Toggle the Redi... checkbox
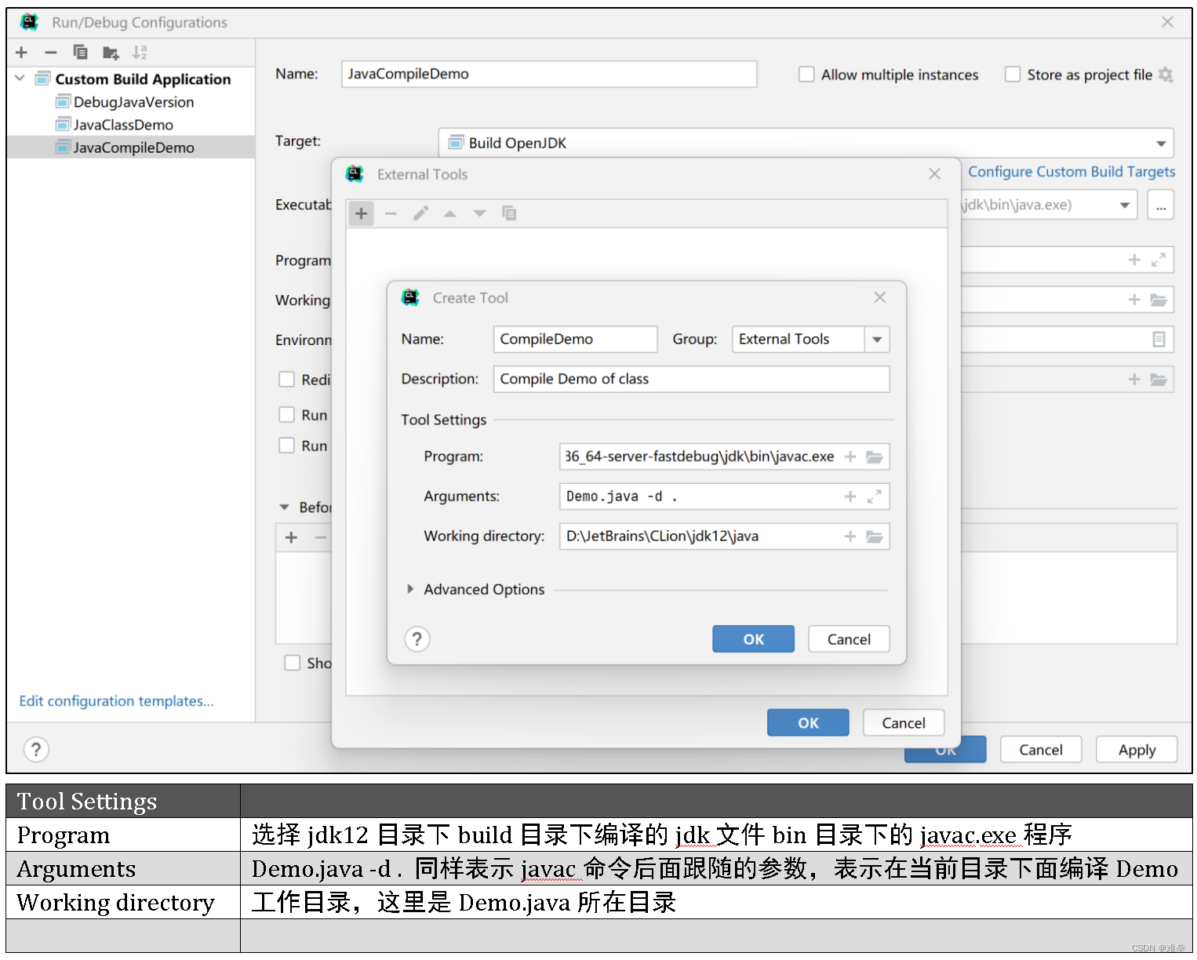The height and width of the screenshot is (960, 1197). pos(287,380)
